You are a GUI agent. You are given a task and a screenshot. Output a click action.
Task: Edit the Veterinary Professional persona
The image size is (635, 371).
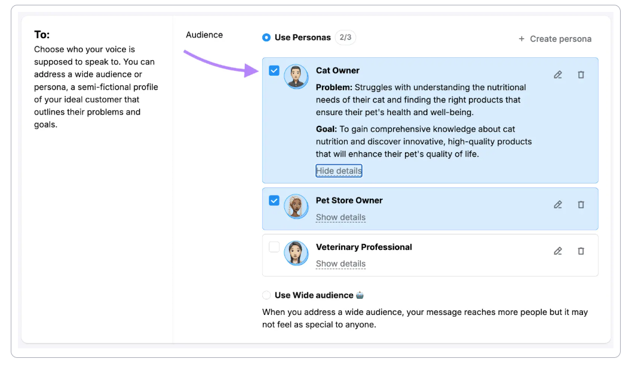pyautogui.click(x=558, y=251)
